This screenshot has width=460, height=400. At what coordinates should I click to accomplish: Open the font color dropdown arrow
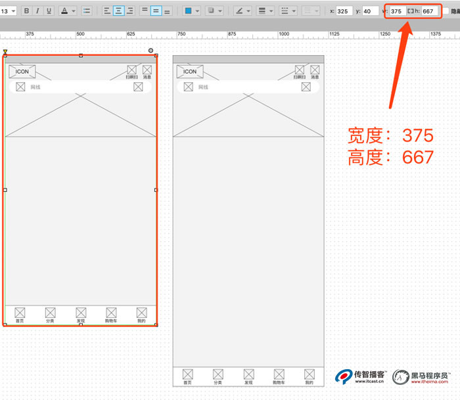click(x=74, y=11)
